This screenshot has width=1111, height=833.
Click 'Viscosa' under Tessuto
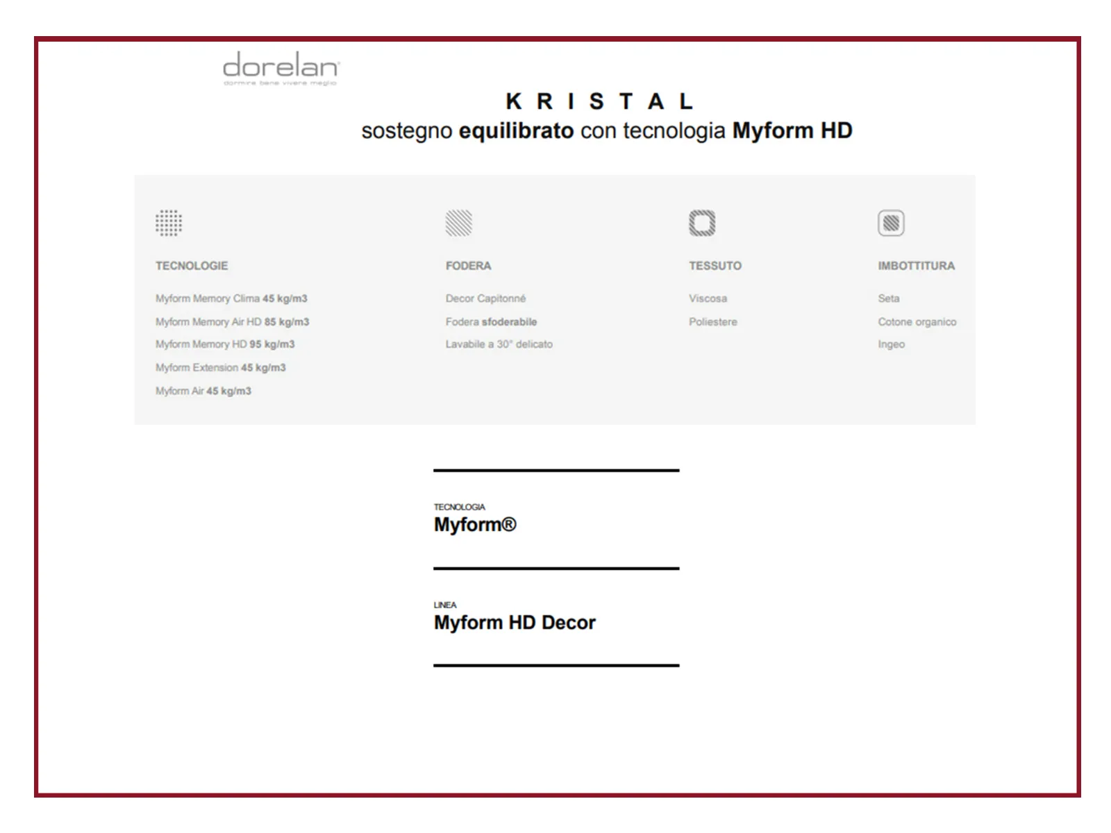(x=708, y=298)
